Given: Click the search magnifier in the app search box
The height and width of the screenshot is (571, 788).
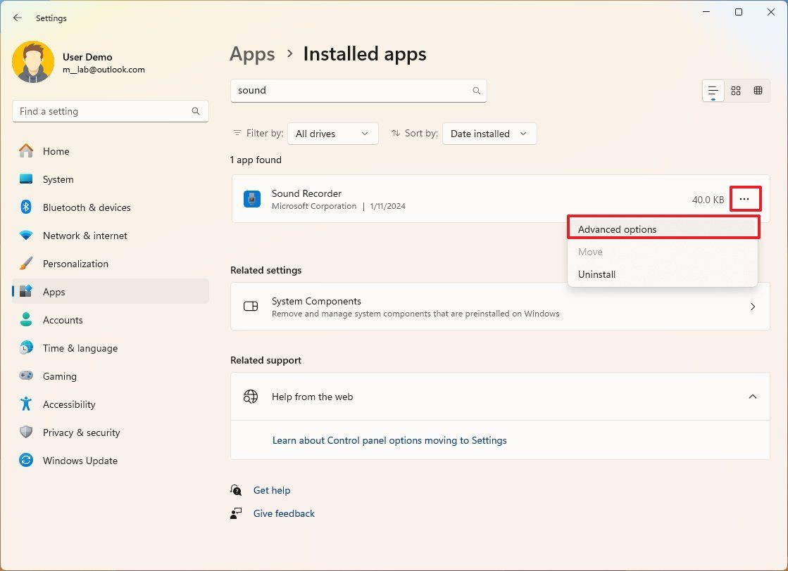Looking at the screenshot, I should (x=476, y=90).
